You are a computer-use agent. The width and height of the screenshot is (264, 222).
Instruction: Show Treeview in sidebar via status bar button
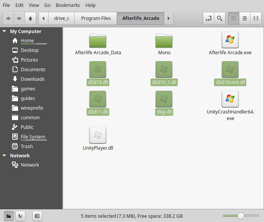coord(20,216)
